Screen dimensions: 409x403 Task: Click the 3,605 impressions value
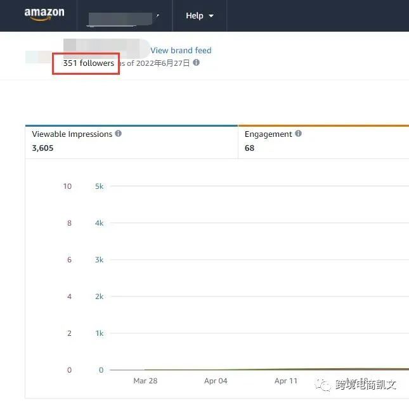click(43, 148)
